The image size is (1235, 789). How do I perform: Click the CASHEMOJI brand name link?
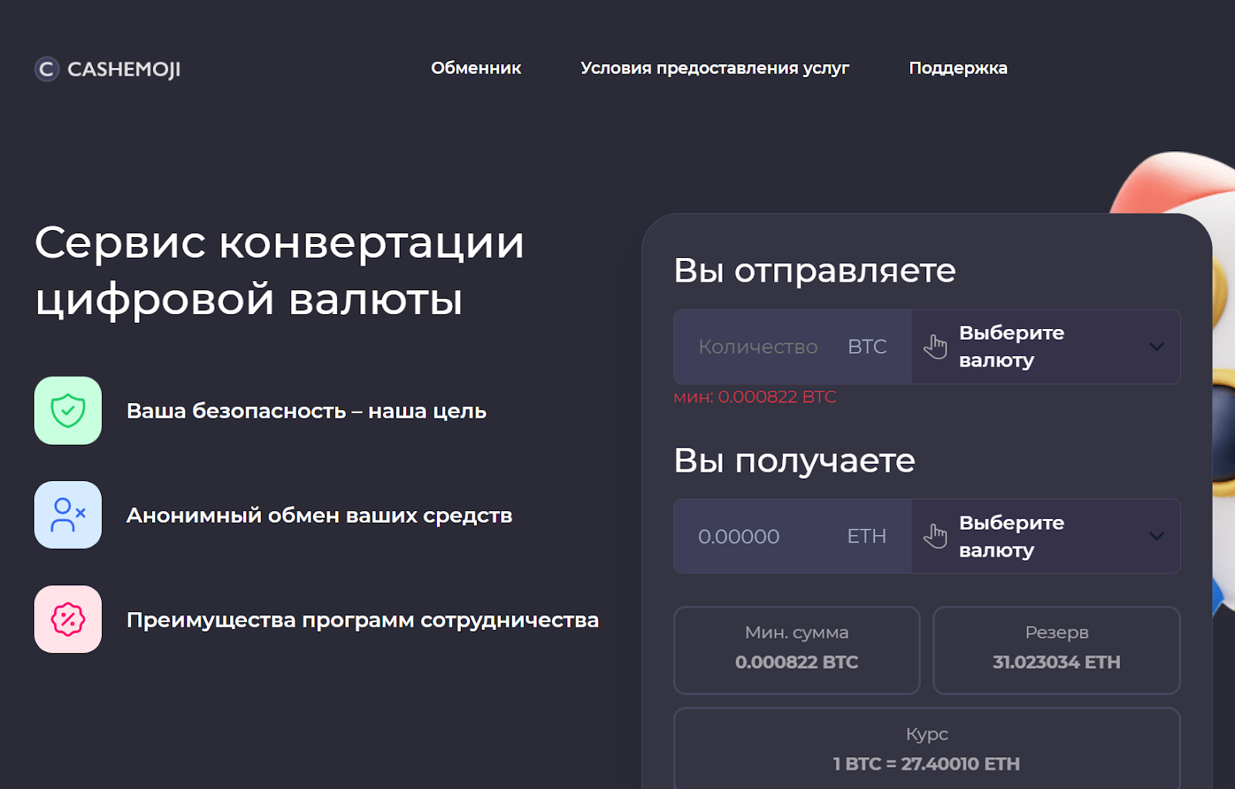(123, 69)
